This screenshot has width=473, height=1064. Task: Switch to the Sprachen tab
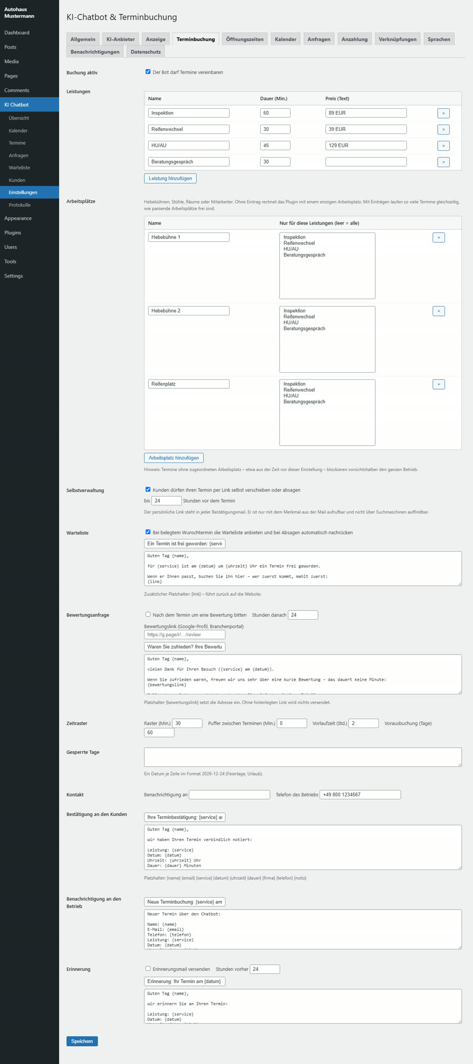click(439, 39)
